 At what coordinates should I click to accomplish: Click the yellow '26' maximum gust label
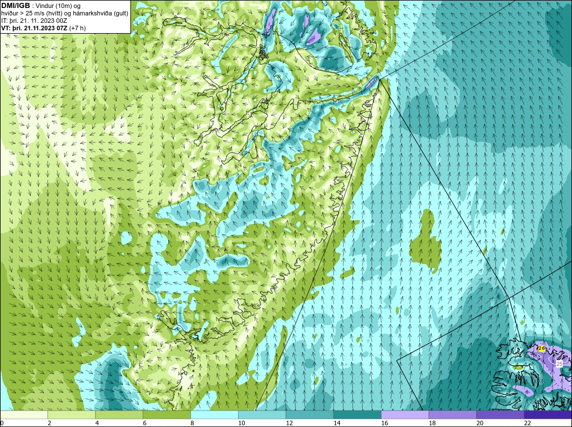541,349
